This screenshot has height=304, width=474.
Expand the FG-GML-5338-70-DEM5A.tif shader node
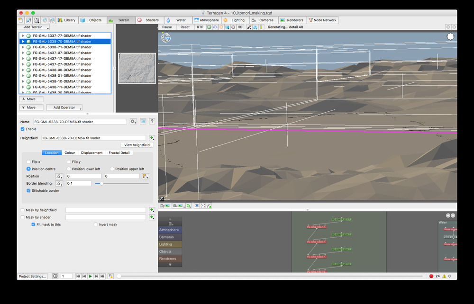(x=23, y=41)
